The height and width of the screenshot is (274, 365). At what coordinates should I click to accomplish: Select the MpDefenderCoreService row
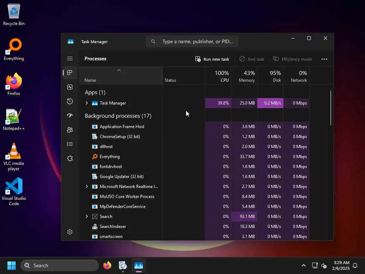pyautogui.click(x=194, y=207)
